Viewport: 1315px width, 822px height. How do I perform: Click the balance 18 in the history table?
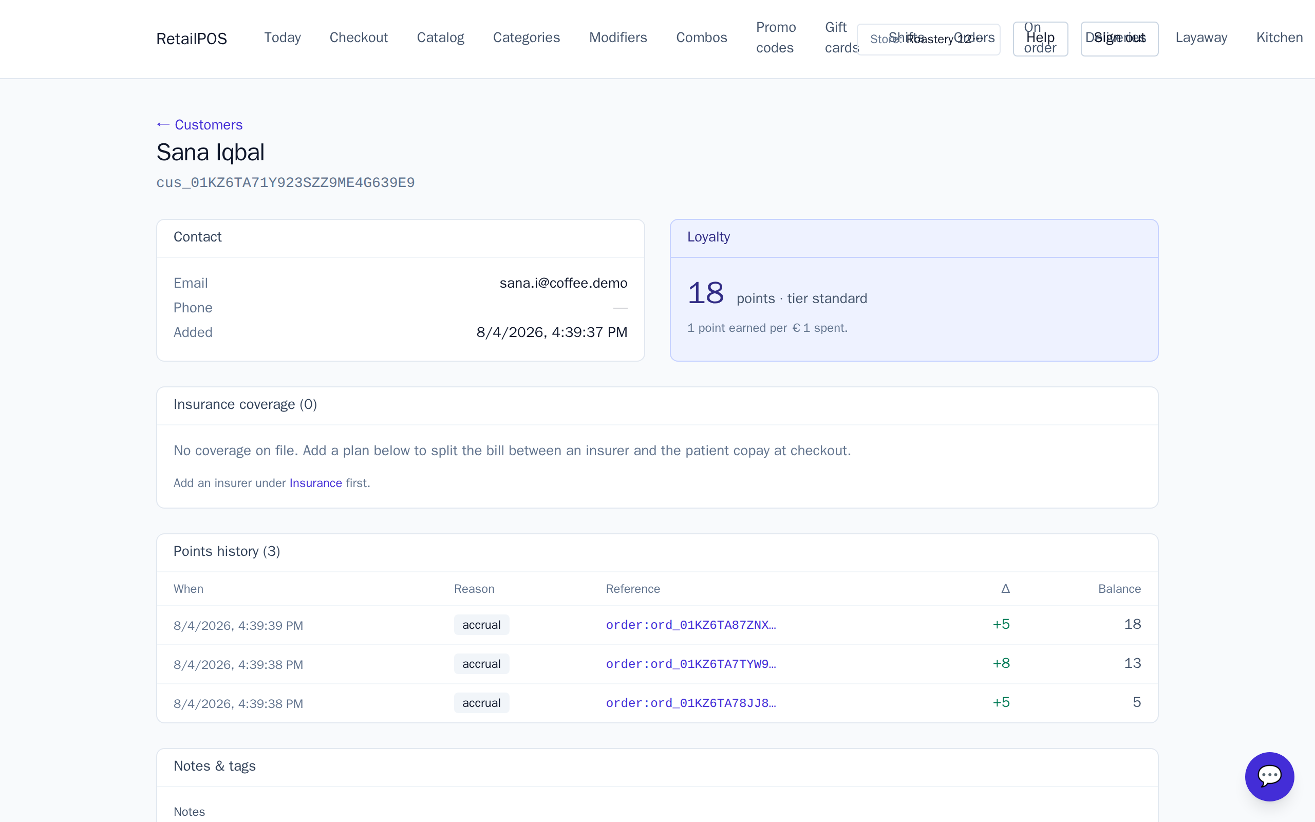click(x=1133, y=624)
